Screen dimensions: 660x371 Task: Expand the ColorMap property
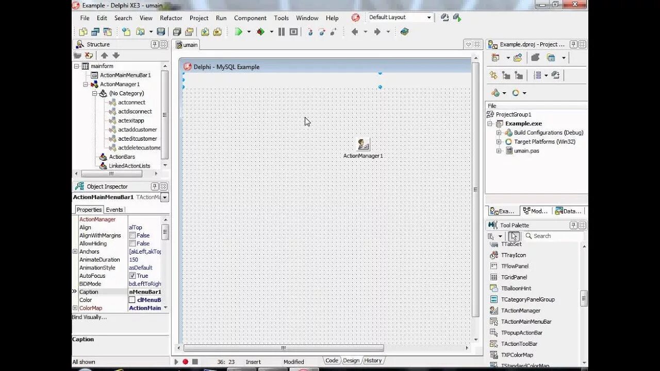click(75, 308)
